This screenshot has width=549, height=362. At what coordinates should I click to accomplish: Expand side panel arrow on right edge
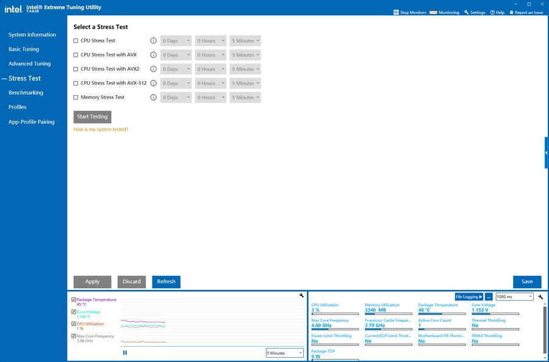coord(546,153)
